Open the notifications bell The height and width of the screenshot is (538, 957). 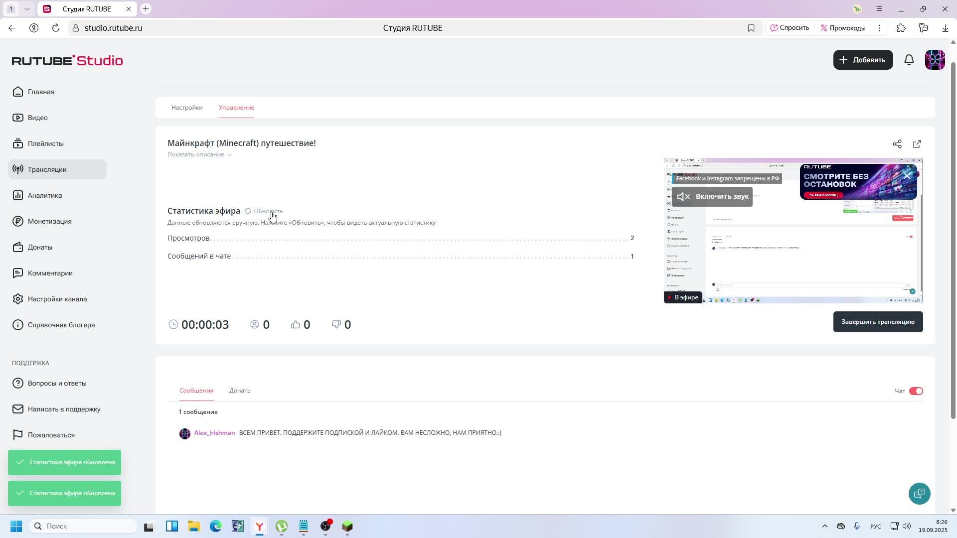pyautogui.click(x=909, y=60)
